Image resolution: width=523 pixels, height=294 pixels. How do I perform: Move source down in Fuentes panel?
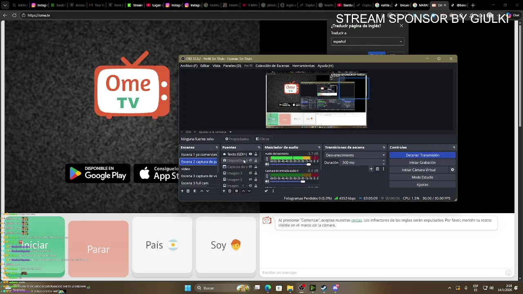pos(249,191)
